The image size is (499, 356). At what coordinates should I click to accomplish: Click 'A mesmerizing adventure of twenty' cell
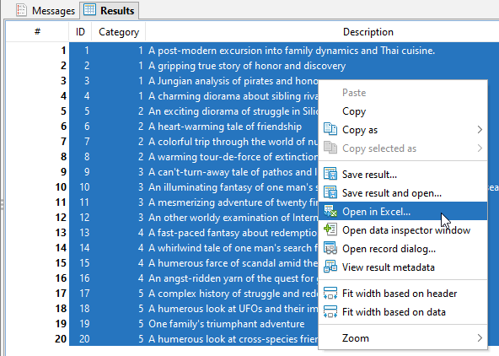click(x=233, y=202)
